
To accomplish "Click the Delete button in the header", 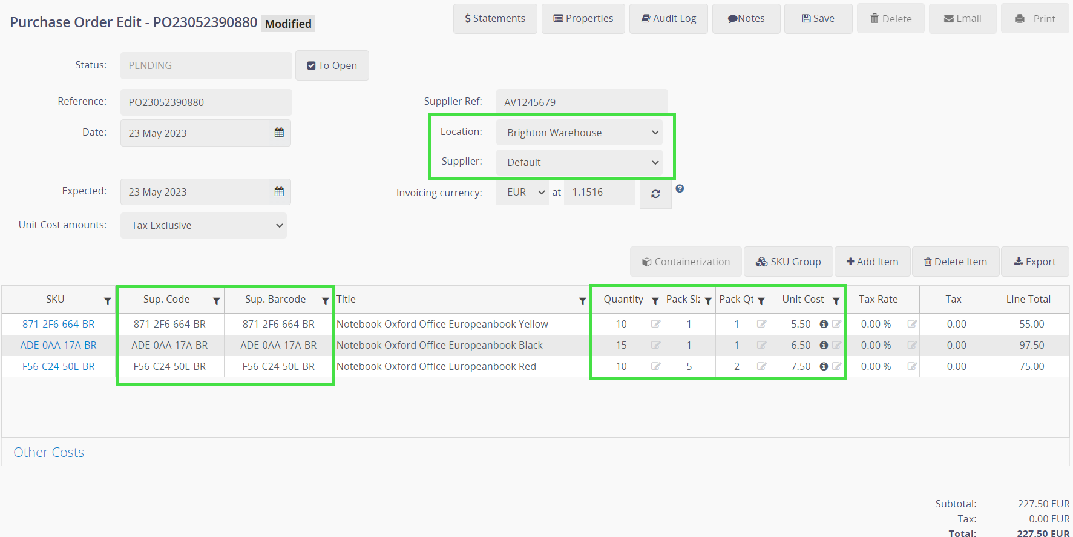I will click(891, 18).
